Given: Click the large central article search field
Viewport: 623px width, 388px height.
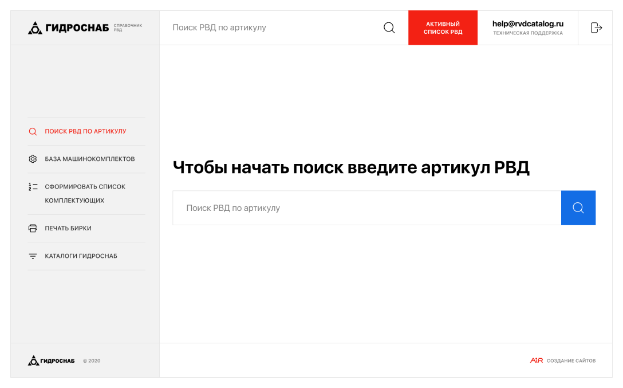Looking at the screenshot, I should [x=366, y=208].
